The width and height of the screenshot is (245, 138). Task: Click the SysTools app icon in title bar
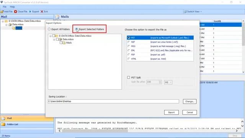tap(2, 2)
